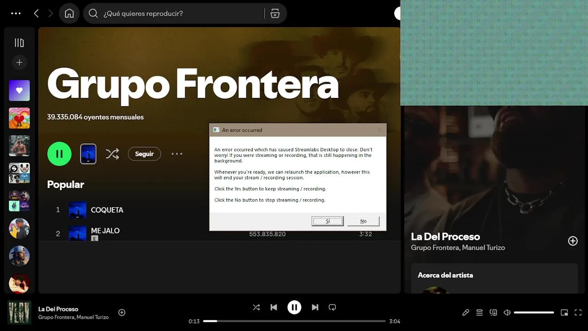Mute audio with the speaker icon
Image resolution: width=588 pixels, height=331 pixels.
coord(507,313)
